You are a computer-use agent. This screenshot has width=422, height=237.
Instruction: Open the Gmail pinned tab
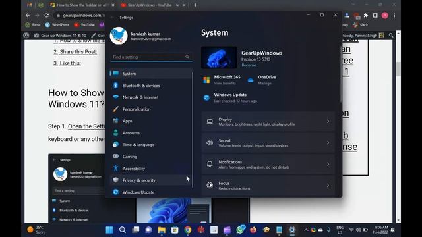point(29,5)
